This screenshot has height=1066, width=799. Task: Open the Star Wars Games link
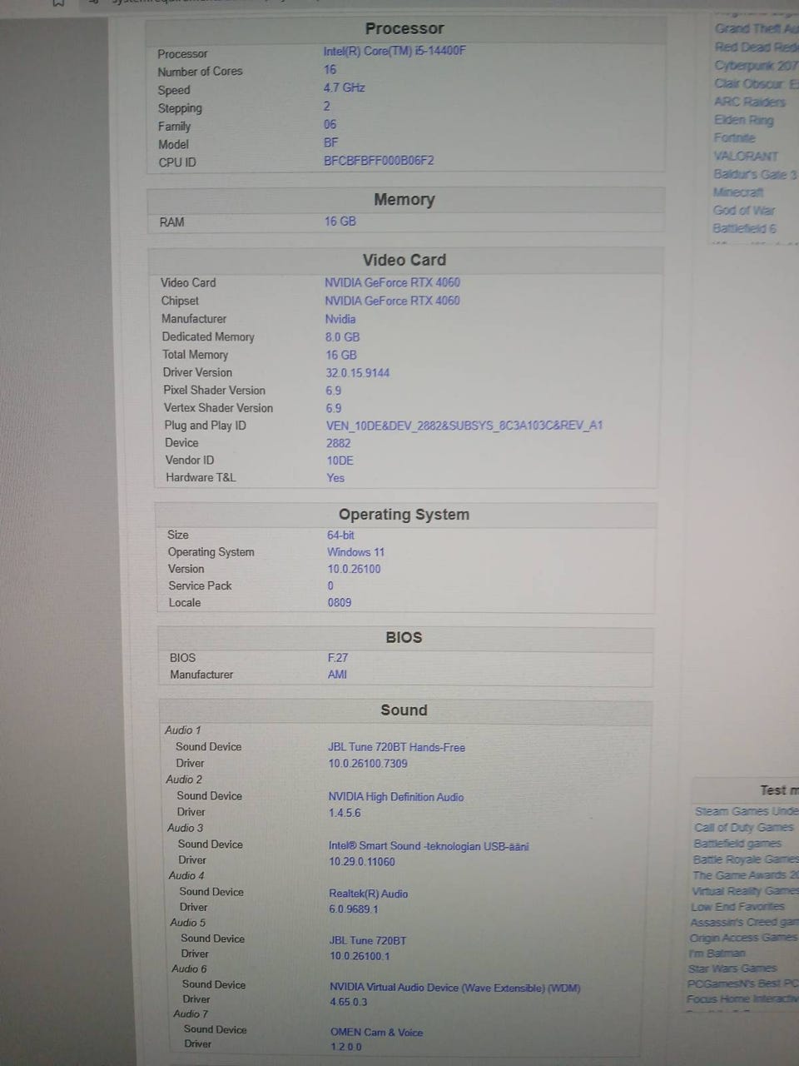click(732, 969)
